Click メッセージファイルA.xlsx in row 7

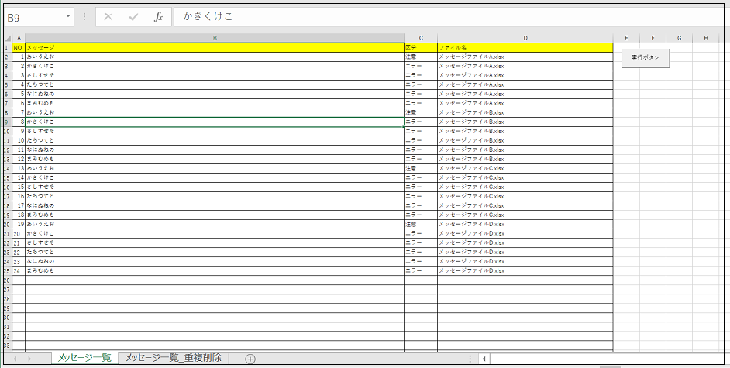point(525,103)
